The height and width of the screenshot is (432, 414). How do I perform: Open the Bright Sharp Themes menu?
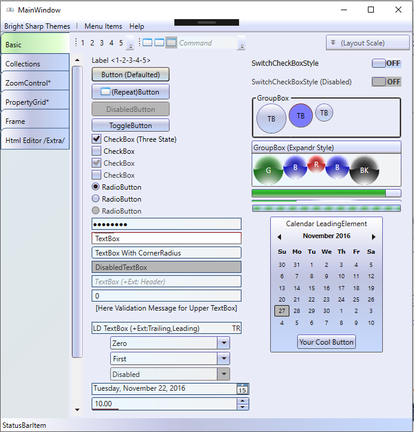point(37,26)
